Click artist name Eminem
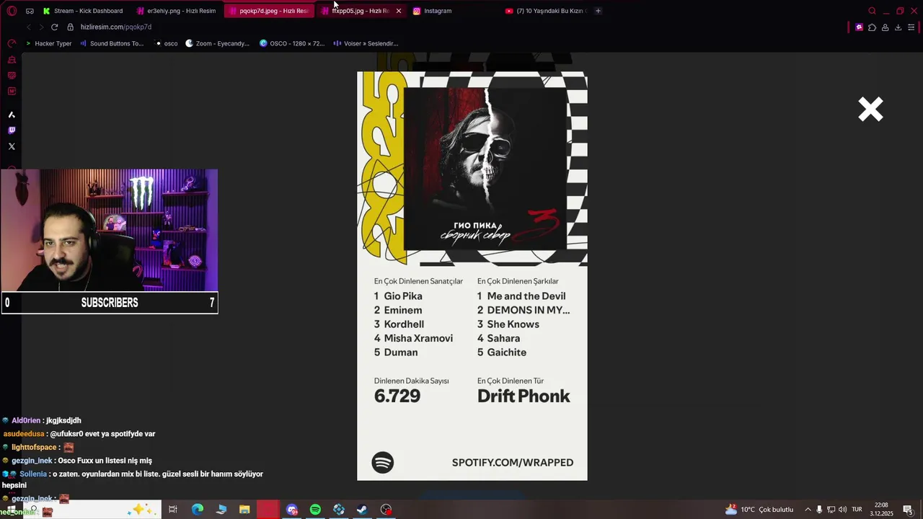 click(x=403, y=310)
